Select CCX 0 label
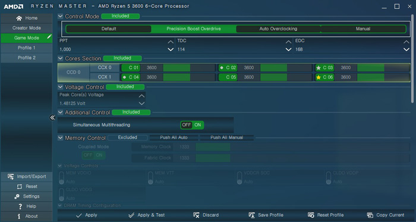The image size is (416, 222). coord(105,68)
